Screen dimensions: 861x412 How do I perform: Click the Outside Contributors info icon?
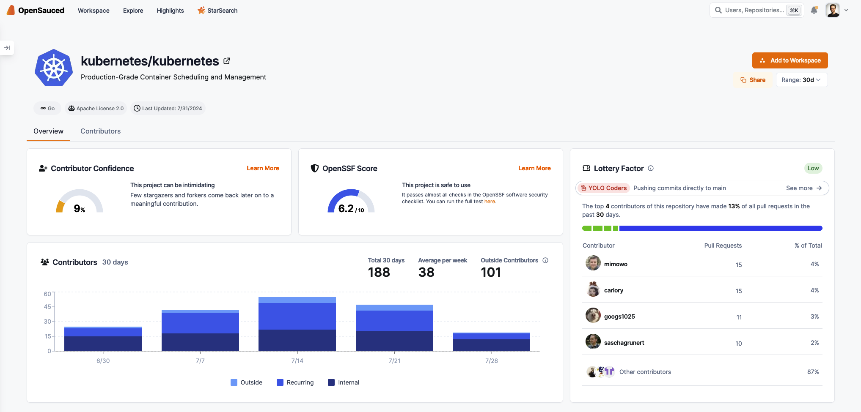coord(546,260)
